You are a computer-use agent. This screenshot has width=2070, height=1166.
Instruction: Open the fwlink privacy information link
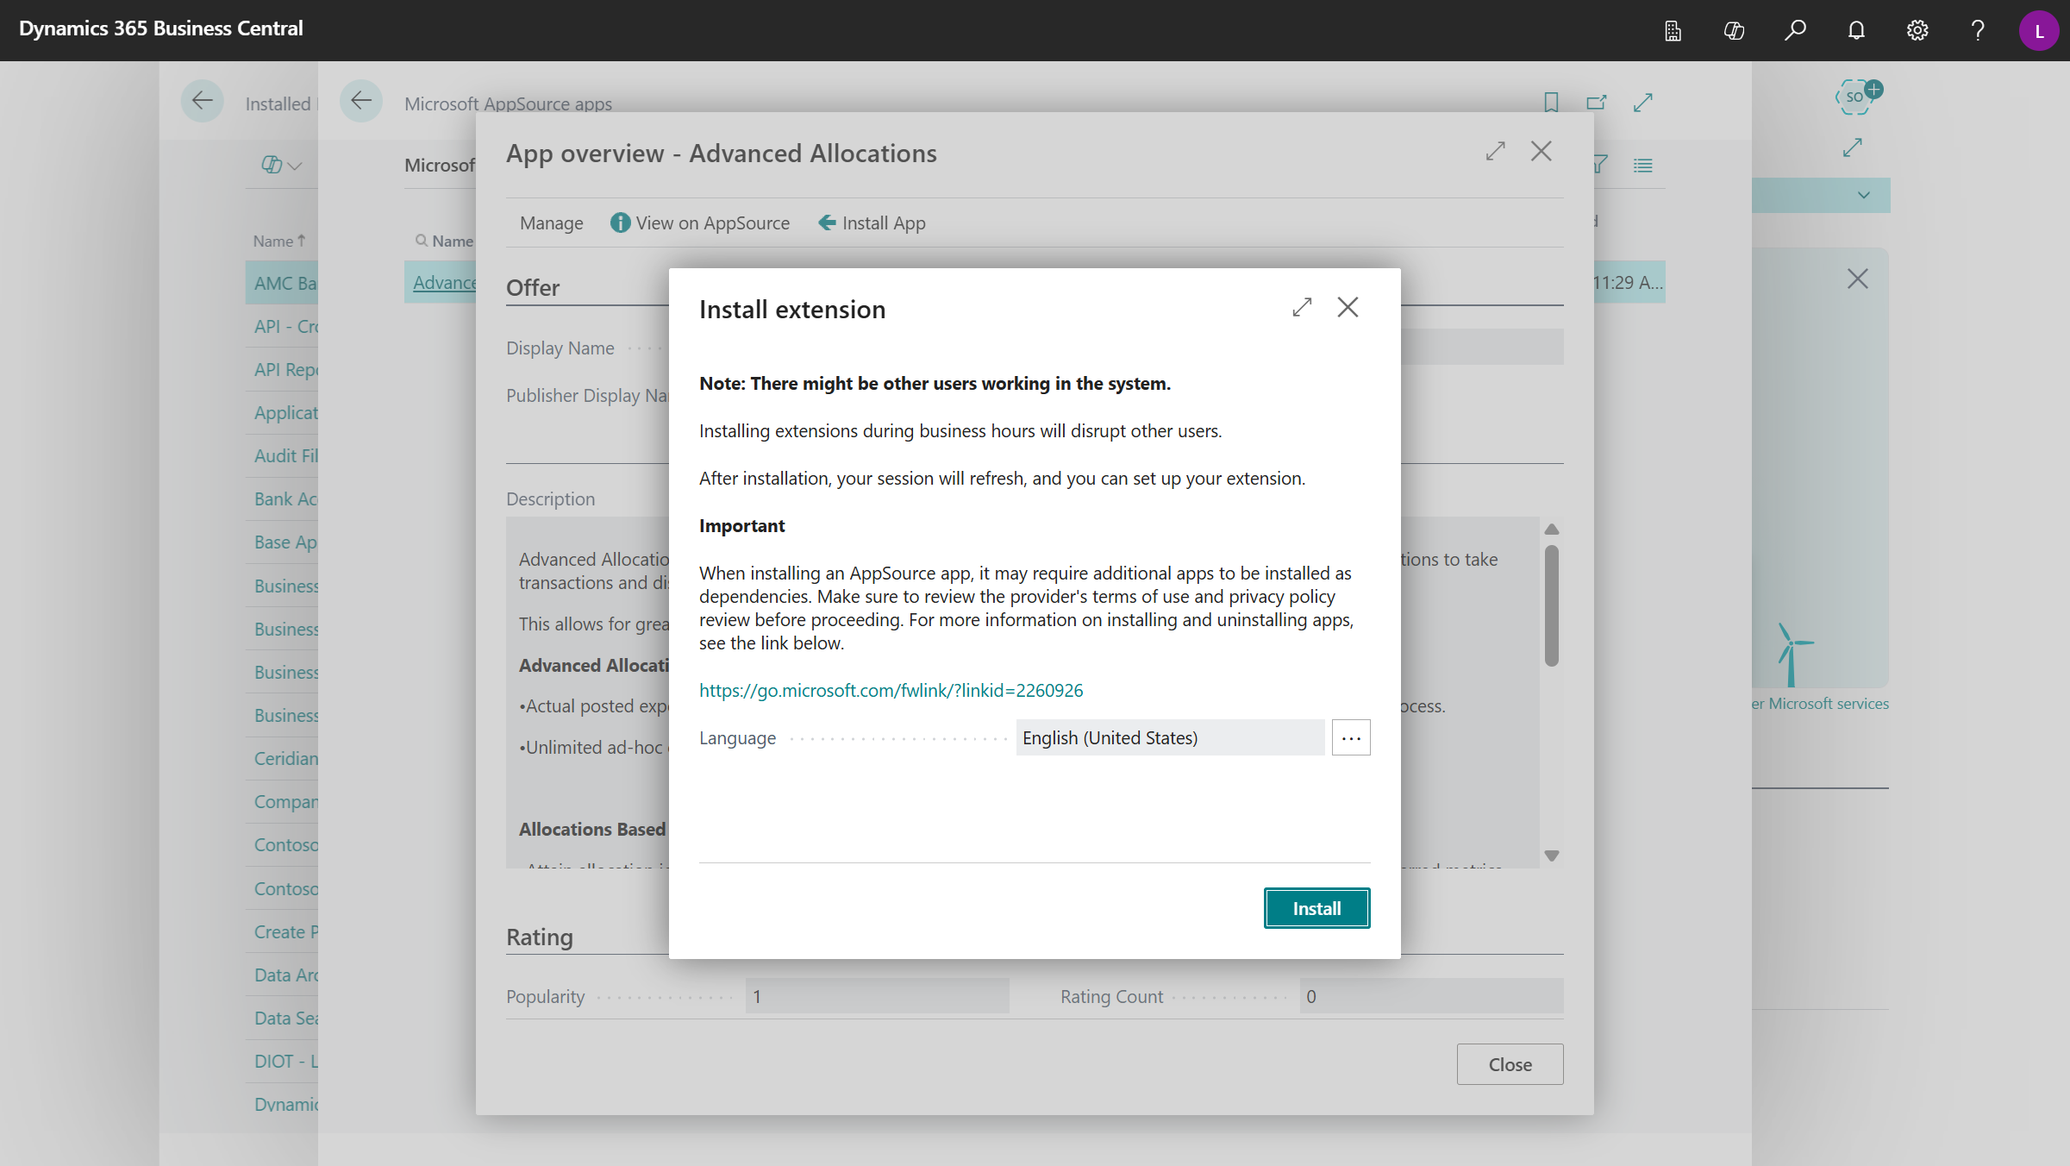[x=891, y=690]
